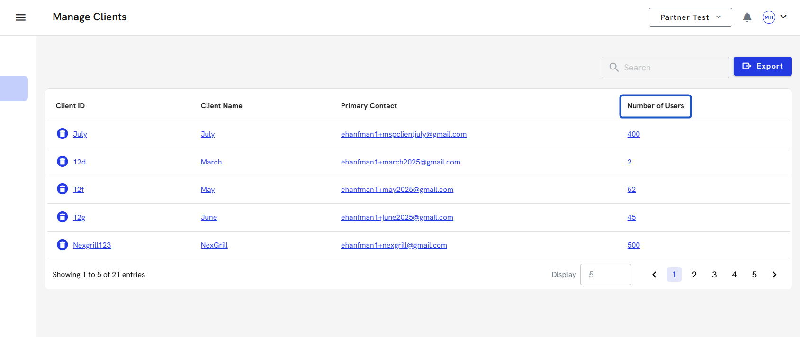Click the Search input field

tap(665, 68)
